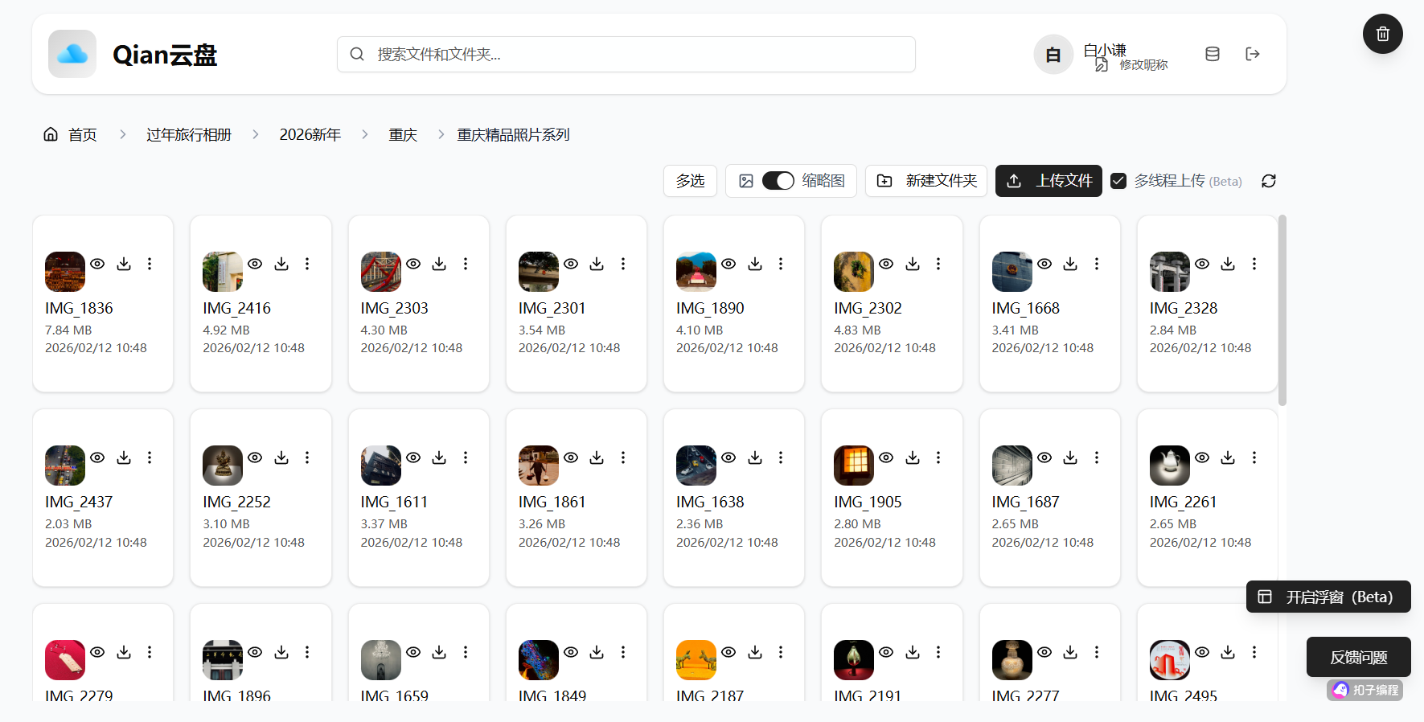Click the 上传文件 upload button
Image resolution: width=1424 pixels, height=722 pixels.
pos(1049,181)
